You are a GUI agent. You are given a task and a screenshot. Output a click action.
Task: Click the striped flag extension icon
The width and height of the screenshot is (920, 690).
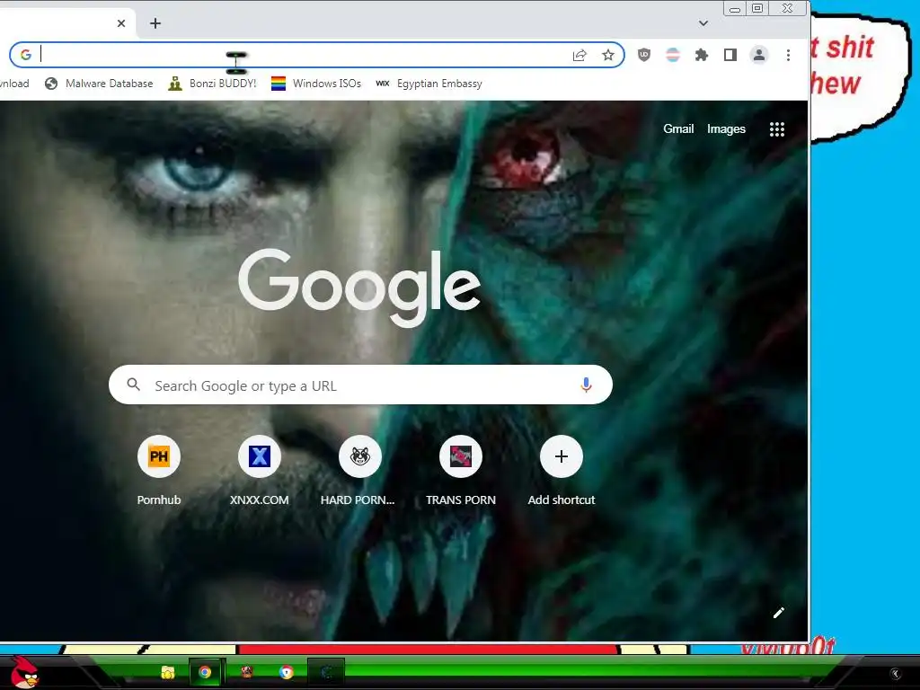(x=672, y=55)
